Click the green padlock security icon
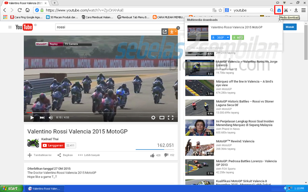The image size is (308, 192). (x=42, y=10)
